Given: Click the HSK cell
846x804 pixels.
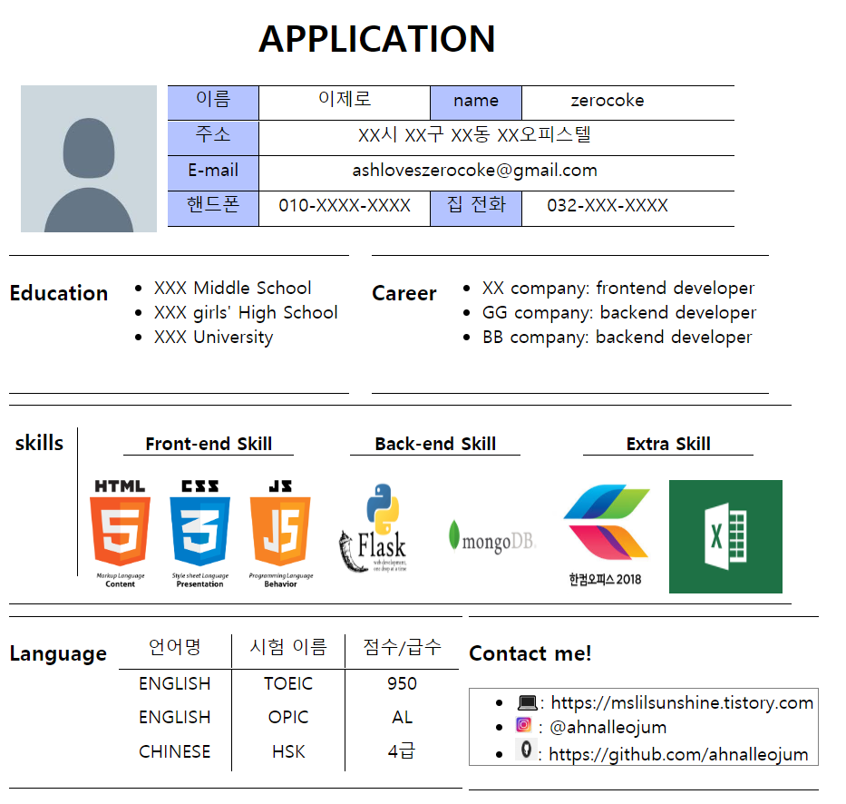Looking at the screenshot, I should 288,751.
